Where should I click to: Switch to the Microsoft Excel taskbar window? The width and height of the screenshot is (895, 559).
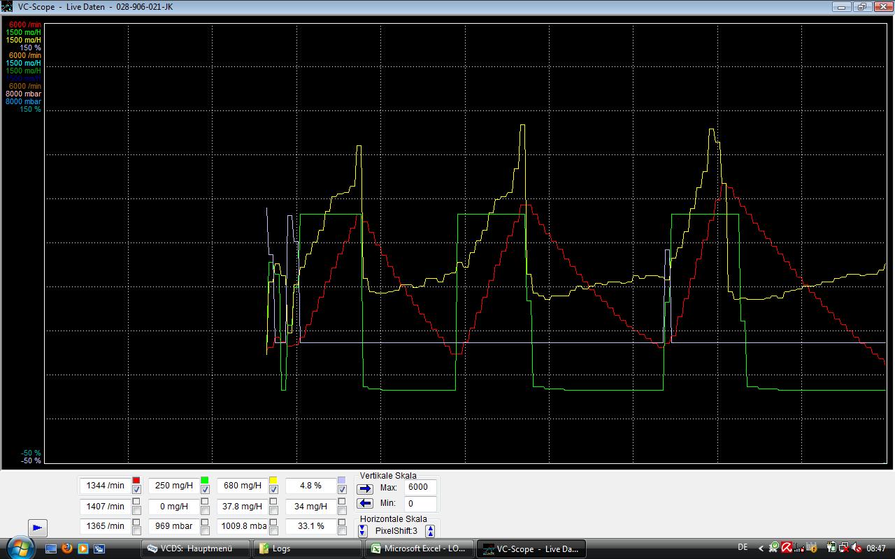point(420,549)
